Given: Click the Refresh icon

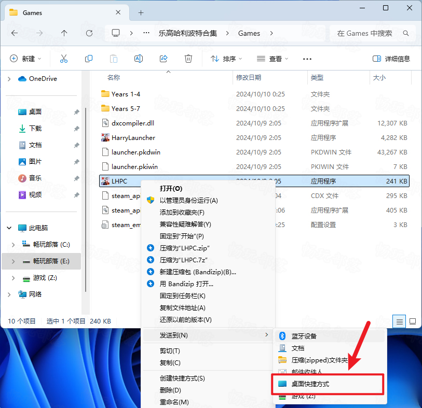Looking at the screenshot, I should pyautogui.click(x=89, y=33).
